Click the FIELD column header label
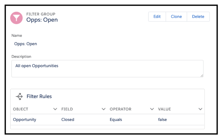 pos(67,109)
